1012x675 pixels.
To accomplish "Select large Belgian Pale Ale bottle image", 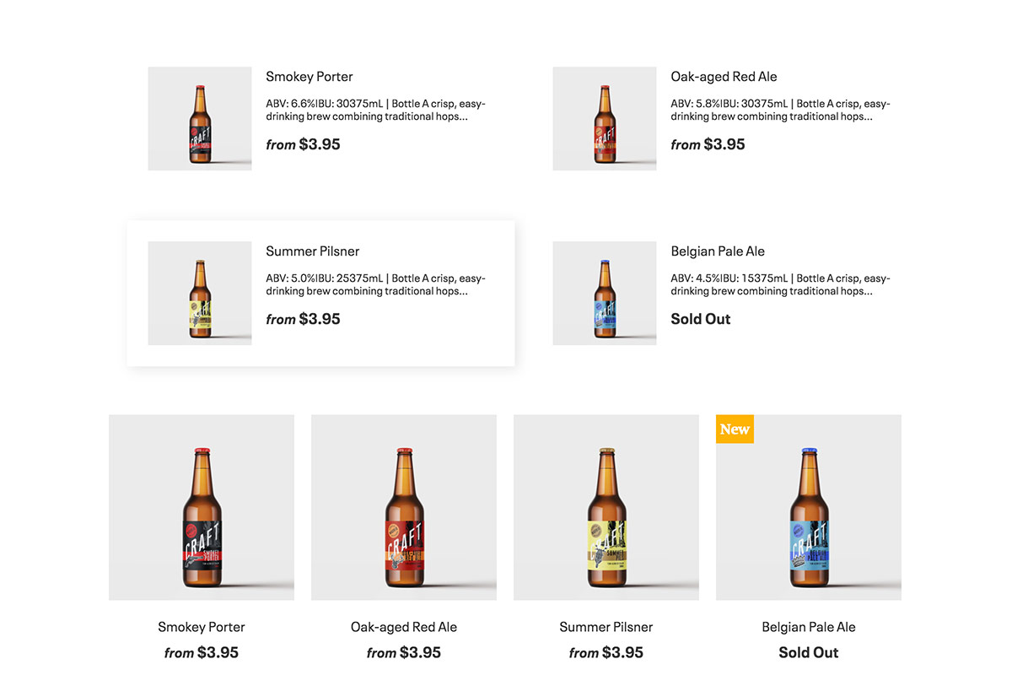I will [809, 507].
